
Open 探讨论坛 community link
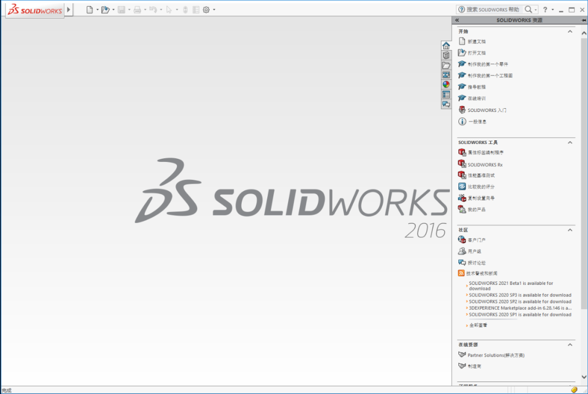(476, 263)
